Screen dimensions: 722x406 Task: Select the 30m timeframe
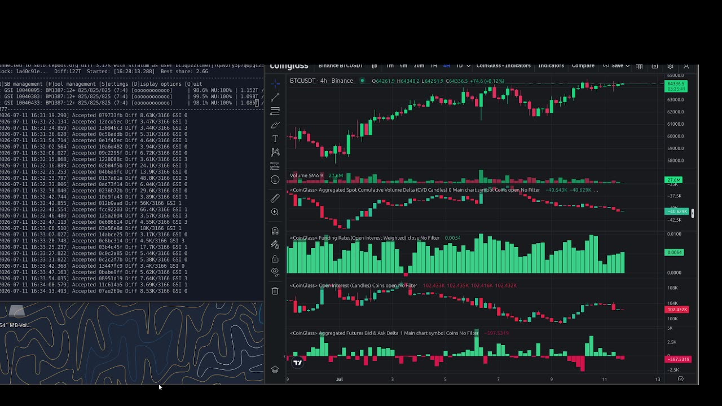pos(419,66)
